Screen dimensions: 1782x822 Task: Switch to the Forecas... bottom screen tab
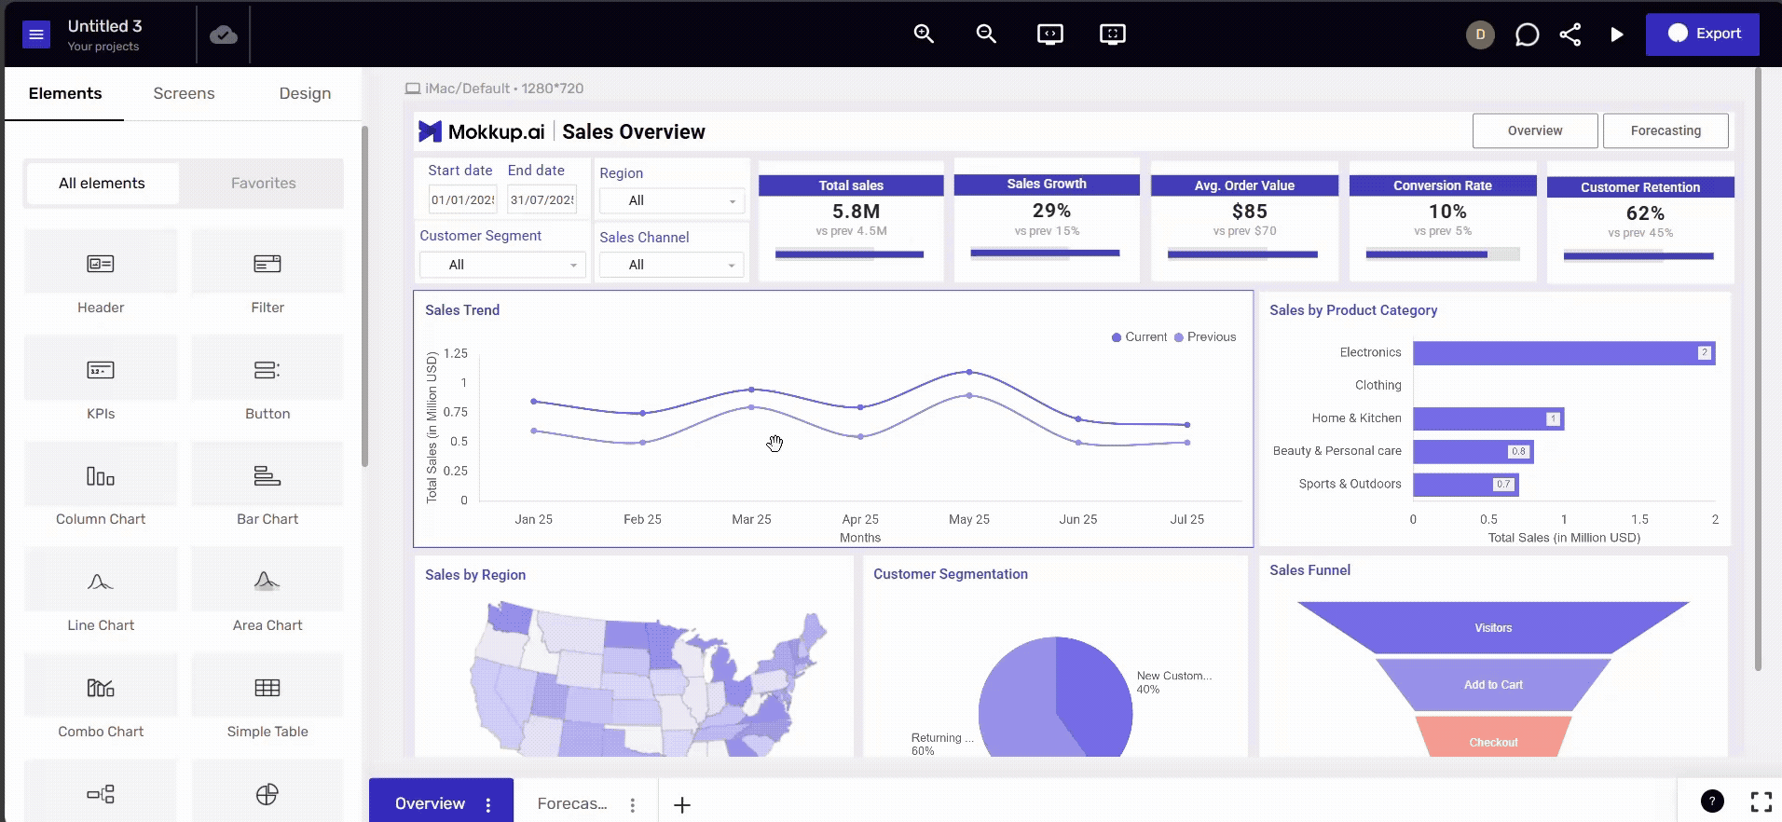click(x=572, y=803)
